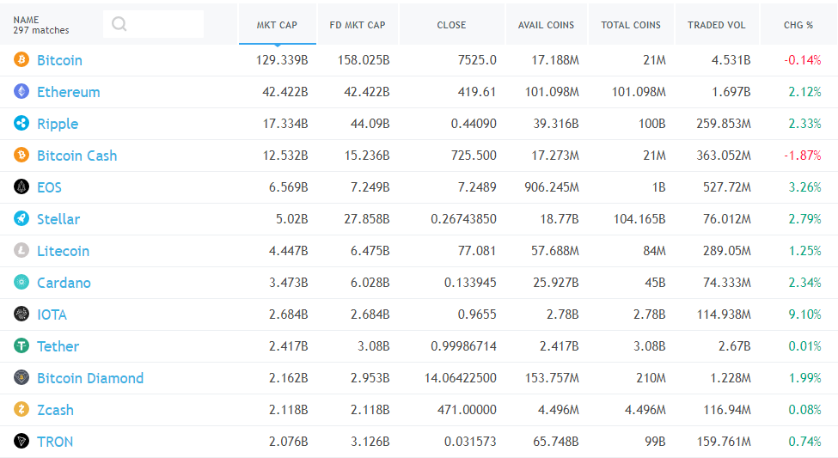The height and width of the screenshot is (458, 838).
Task: Open the Zcash link
Action: [x=55, y=410]
